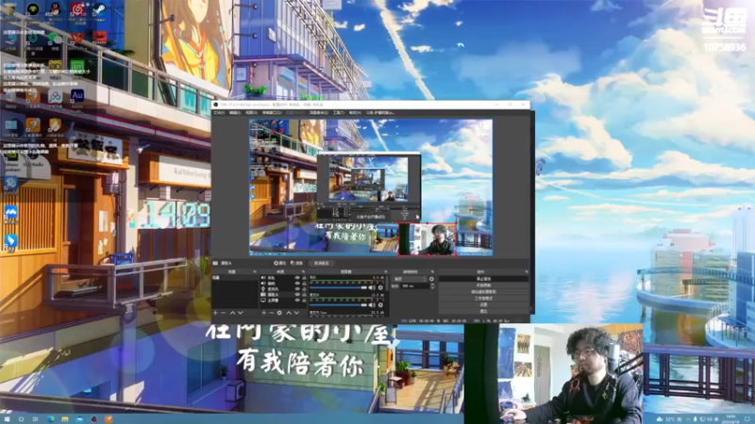Viewport: 755px width, 424px height.
Task: Toggle lock for 主屏幕 source
Action: click(x=304, y=301)
